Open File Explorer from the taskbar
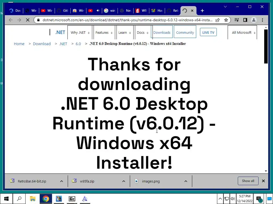Image resolution: width=273 pixels, height=204 pixels. pyautogui.click(x=33, y=199)
